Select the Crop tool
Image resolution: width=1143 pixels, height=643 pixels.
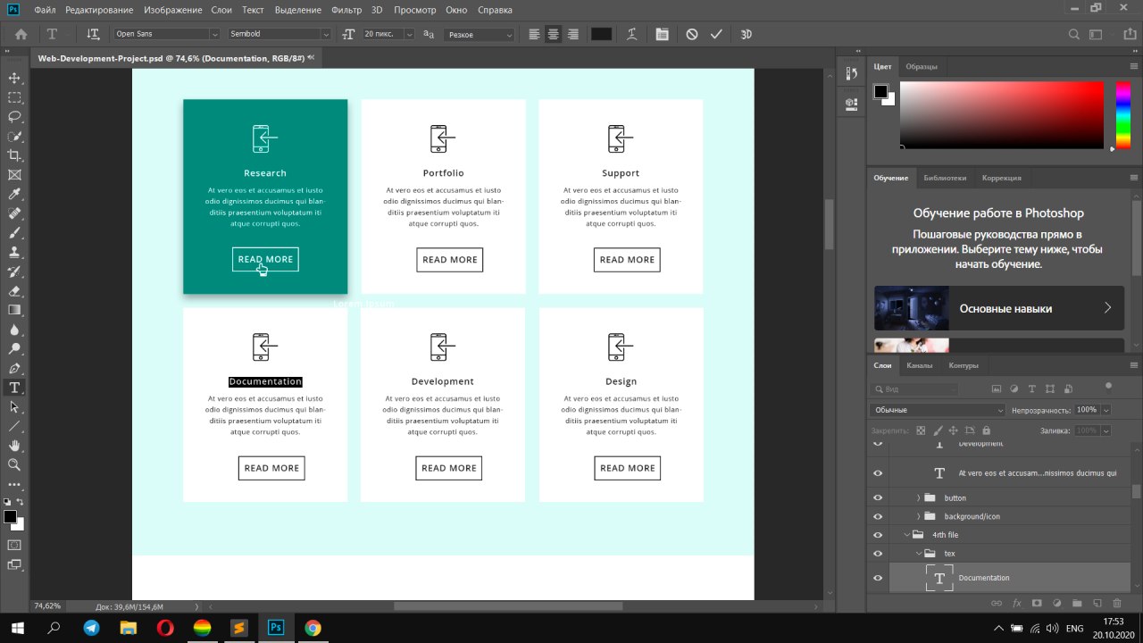point(14,155)
